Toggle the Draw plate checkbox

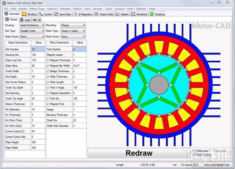pyautogui.click(x=194, y=151)
